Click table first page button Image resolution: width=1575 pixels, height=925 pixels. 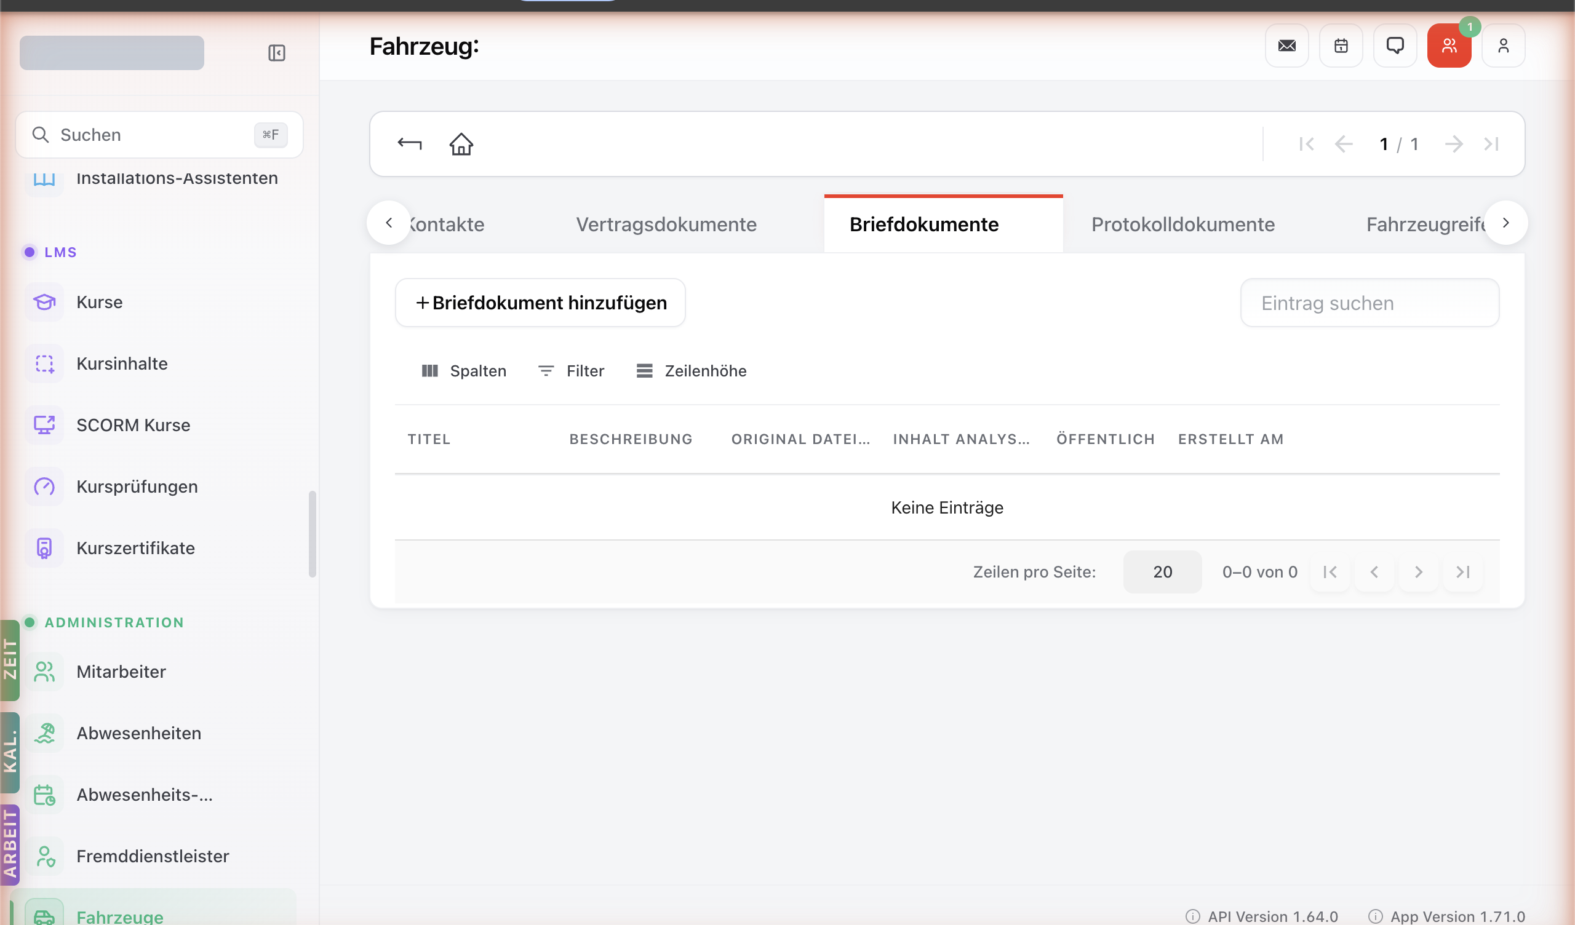pos(1330,572)
